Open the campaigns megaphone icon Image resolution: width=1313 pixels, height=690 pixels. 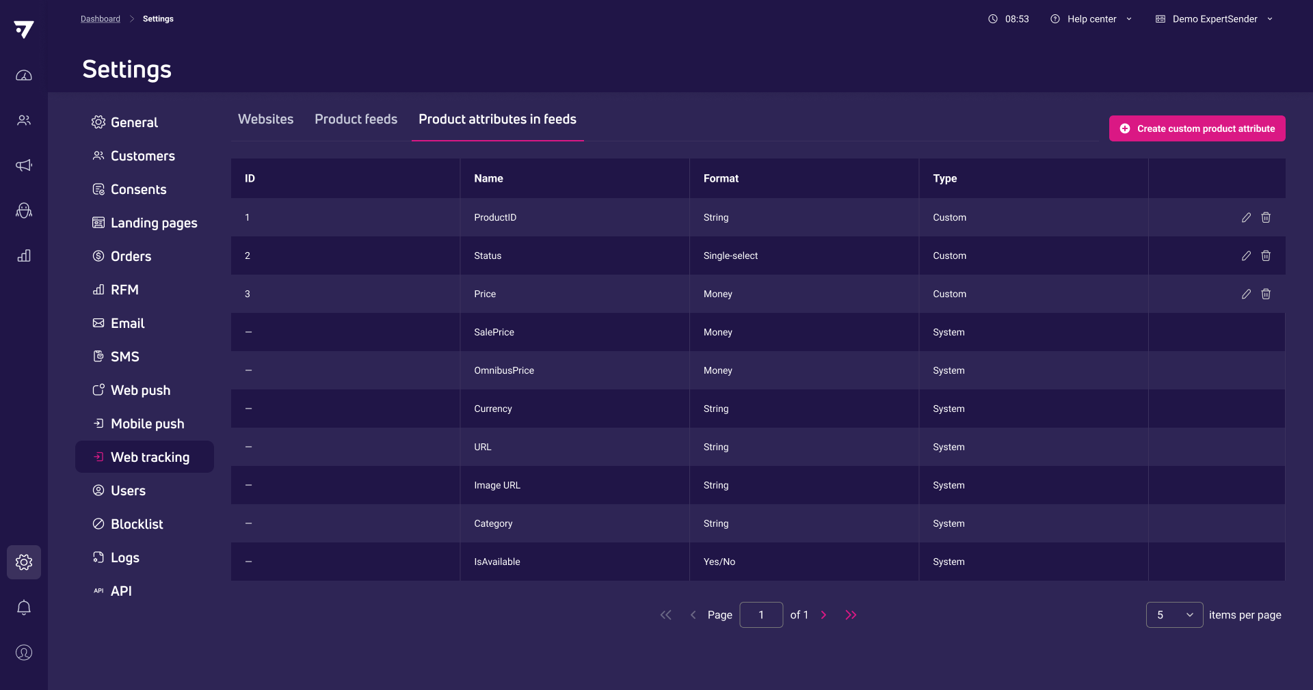pos(24,165)
